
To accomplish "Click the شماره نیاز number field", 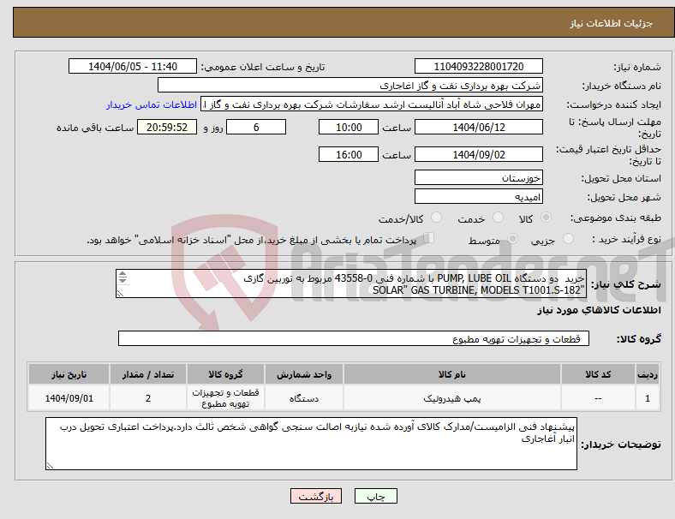I will coord(479,66).
